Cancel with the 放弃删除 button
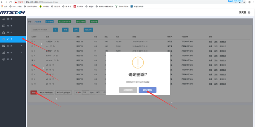Screen dimensions: 255x127 pyautogui.click(x=128, y=90)
